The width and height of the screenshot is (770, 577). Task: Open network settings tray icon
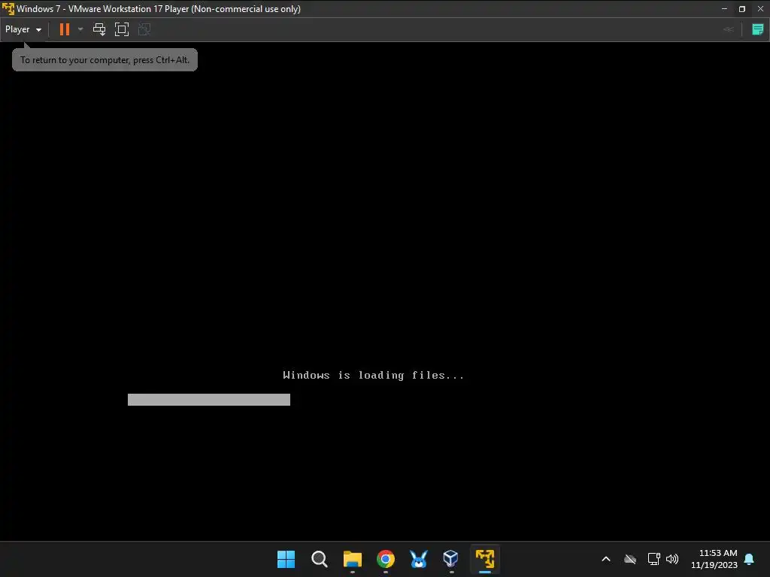click(653, 559)
